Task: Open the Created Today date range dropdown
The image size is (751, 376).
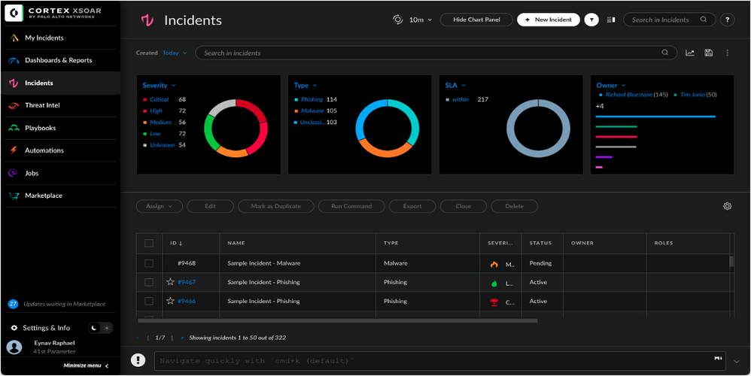Action: (175, 53)
